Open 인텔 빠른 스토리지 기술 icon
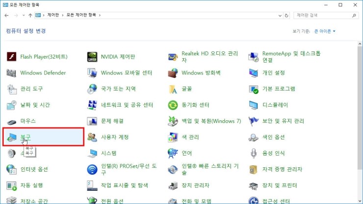The image size is (363, 204). click(173, 169)
